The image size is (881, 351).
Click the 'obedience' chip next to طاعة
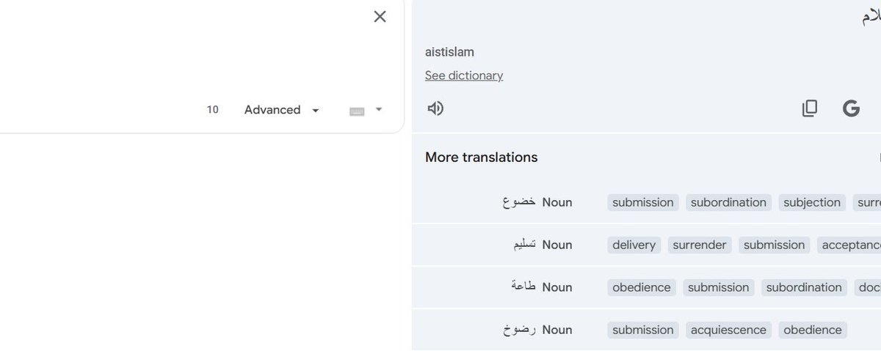pos(642,287)
